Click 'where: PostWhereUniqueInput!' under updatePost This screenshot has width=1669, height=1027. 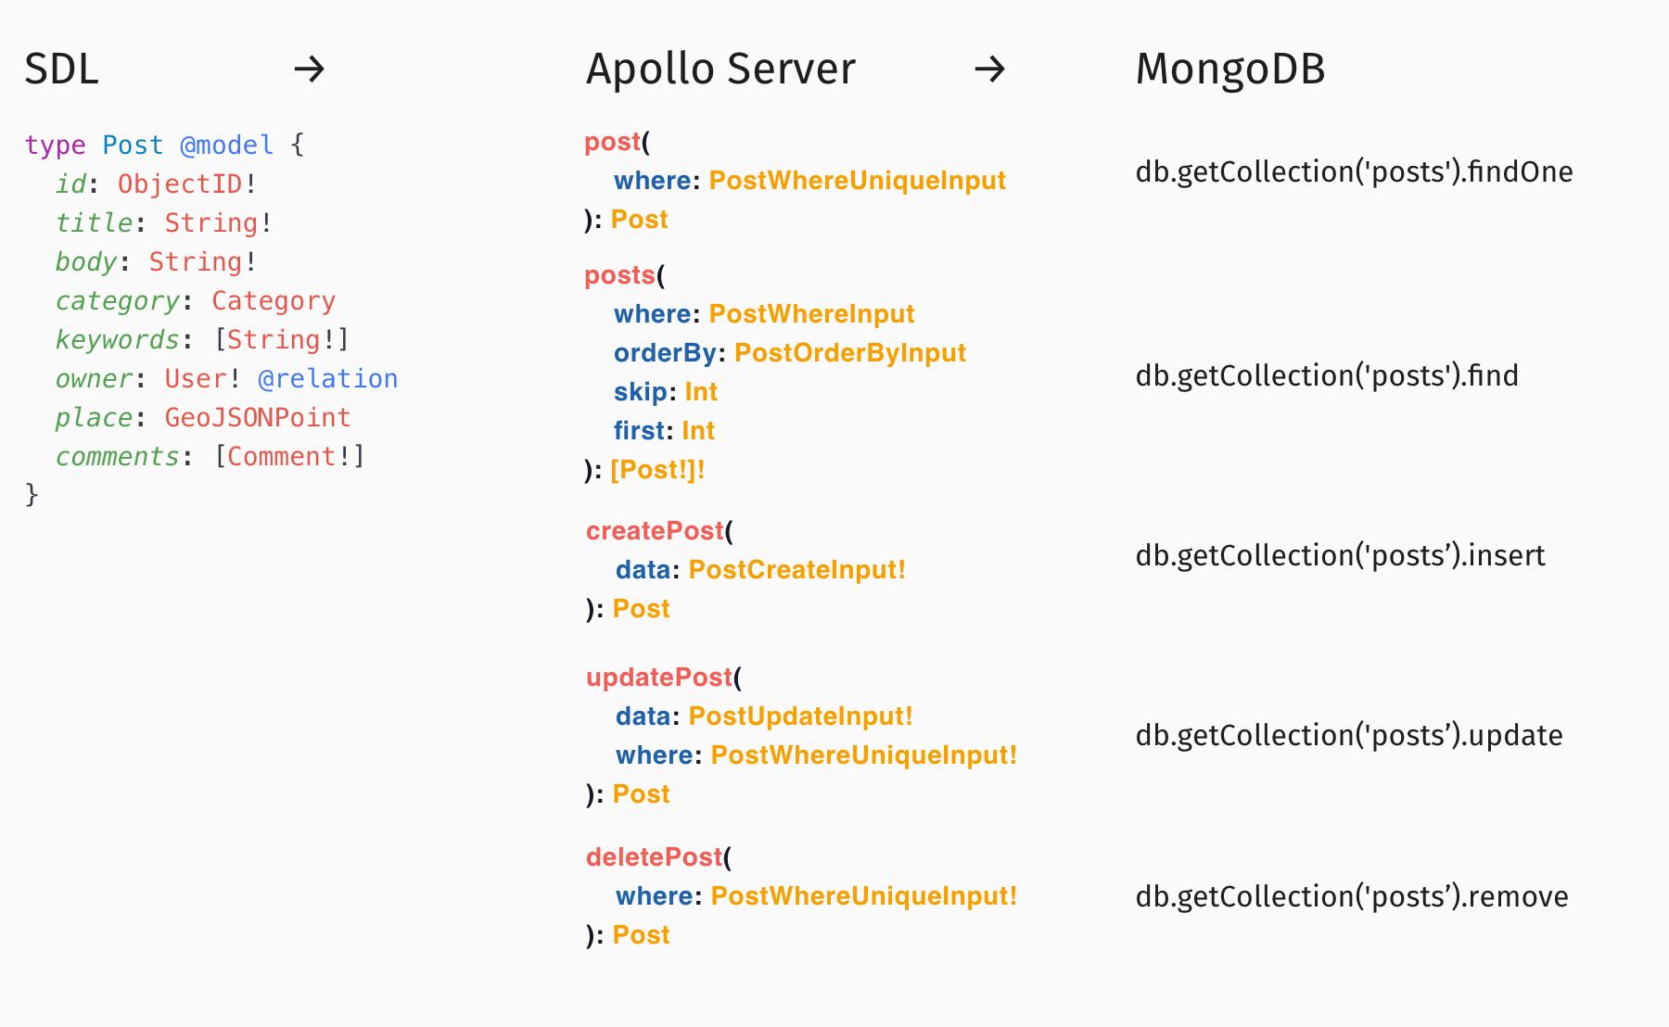click(816, 755)
